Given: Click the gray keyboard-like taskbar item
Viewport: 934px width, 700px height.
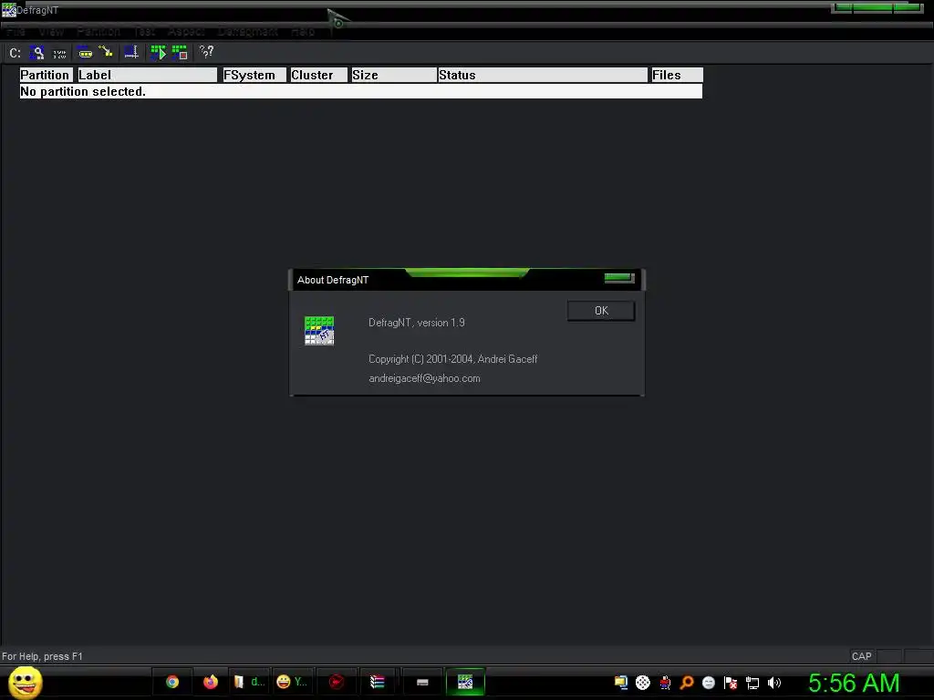Looking at the screenshot, I should tap(422, 682).
